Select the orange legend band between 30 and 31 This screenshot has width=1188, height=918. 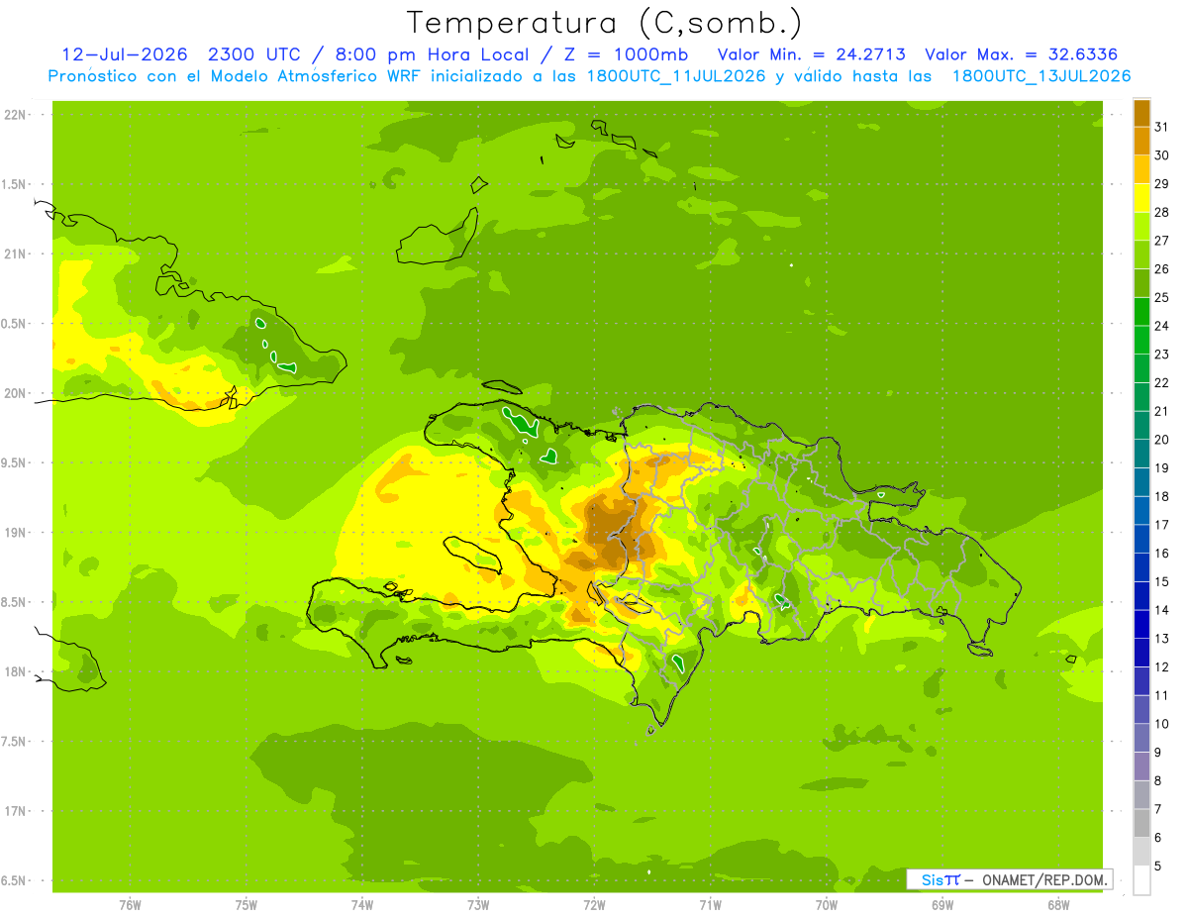pyautogui.click(x=1141, y=141)
